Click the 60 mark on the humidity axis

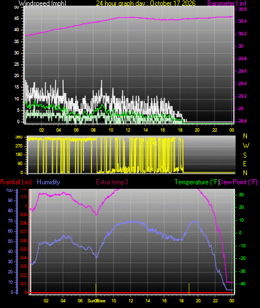point(10,231)
